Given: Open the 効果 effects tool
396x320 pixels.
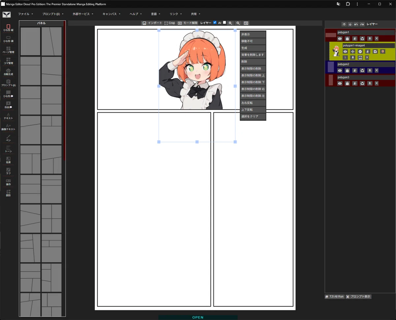Looking at the screenshot, I should click(x=8, y=160).
